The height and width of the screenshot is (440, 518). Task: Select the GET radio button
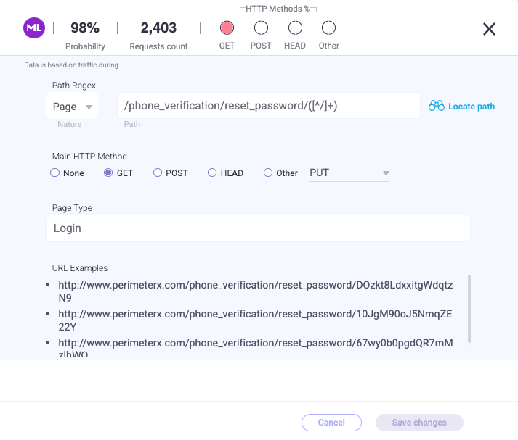pyautogui.click(x=108, y=173)
